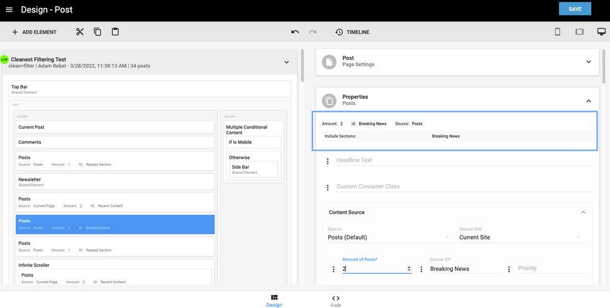Click the copy element icon

(x=98, y=32)
